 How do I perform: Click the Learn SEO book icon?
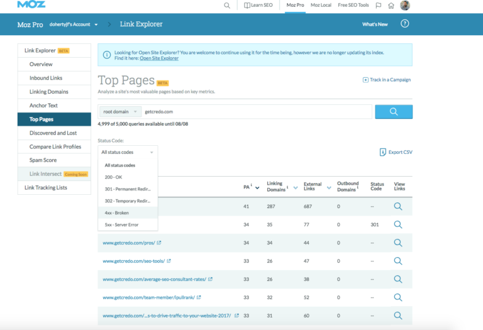[247, 5]
